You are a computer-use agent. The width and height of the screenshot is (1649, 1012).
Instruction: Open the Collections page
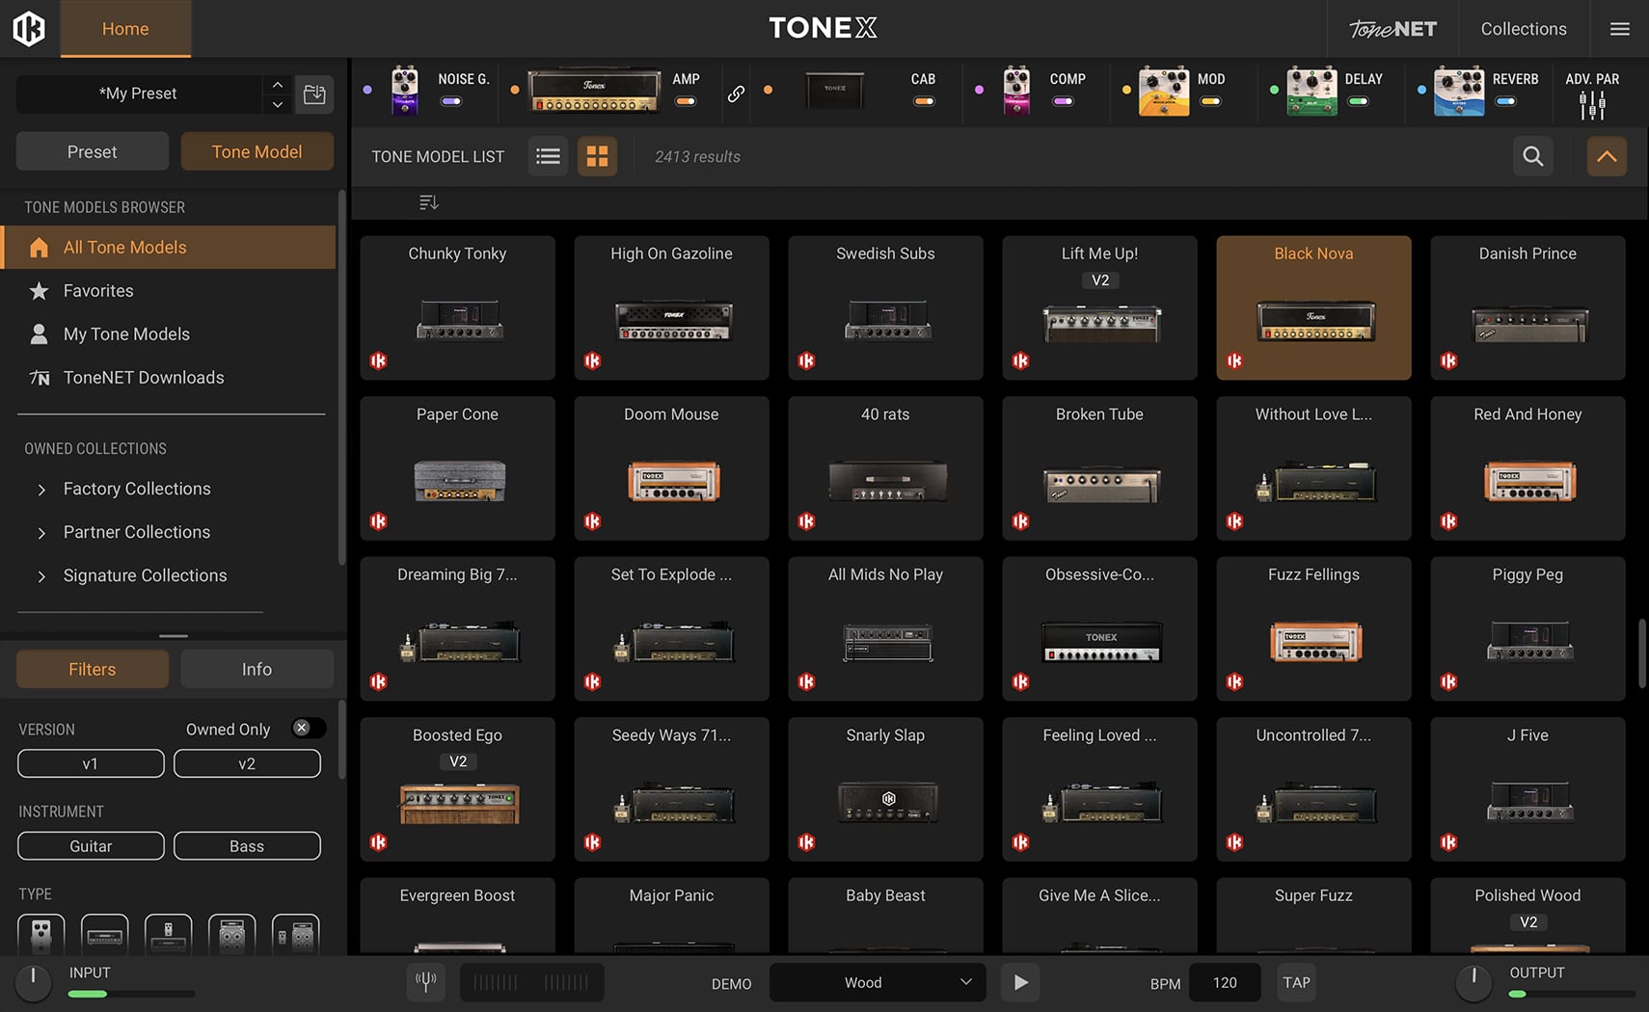point(1523,29)
